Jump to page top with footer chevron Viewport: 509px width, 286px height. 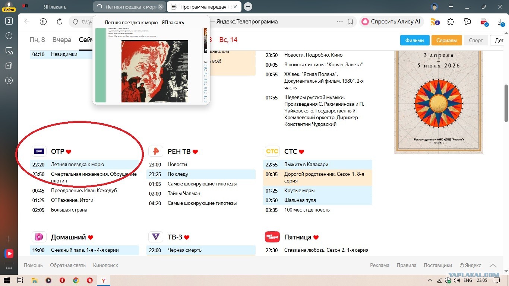click(493, 266)
